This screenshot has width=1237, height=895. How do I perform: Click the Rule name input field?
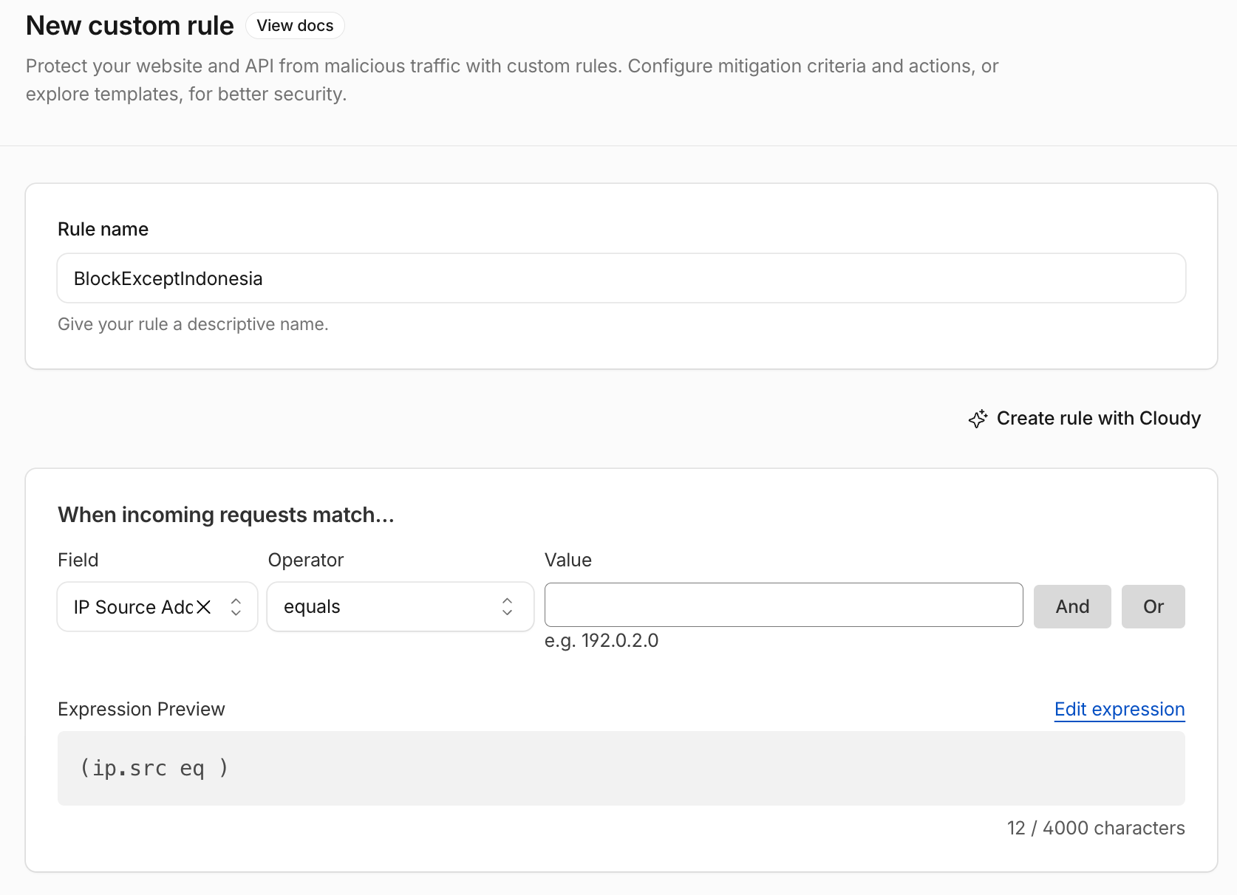click(621, 278)
